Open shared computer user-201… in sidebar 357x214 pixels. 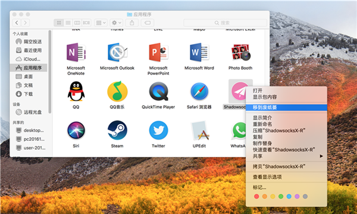pos(29,148)
